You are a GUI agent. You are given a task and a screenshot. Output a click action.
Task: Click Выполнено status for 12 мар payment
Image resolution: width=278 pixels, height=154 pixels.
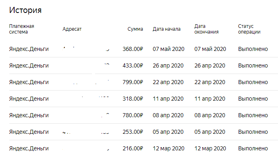253,148
